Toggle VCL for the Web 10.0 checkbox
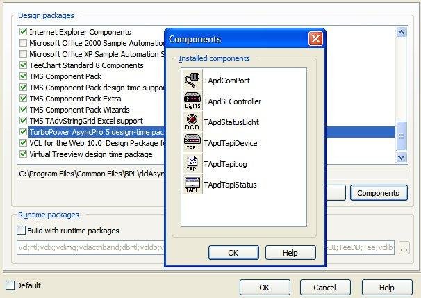 (24, 143)
